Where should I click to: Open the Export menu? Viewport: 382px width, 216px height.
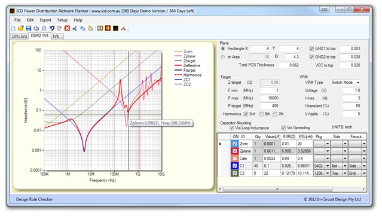coord(45,20)
